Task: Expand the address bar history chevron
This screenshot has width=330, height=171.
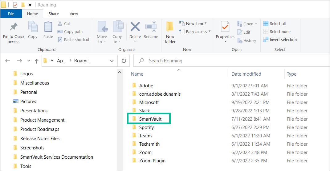Action: 112,61
